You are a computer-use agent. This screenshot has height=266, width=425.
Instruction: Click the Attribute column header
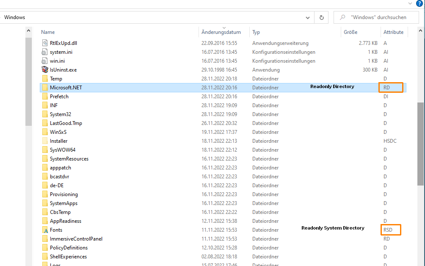pos(393,32)
